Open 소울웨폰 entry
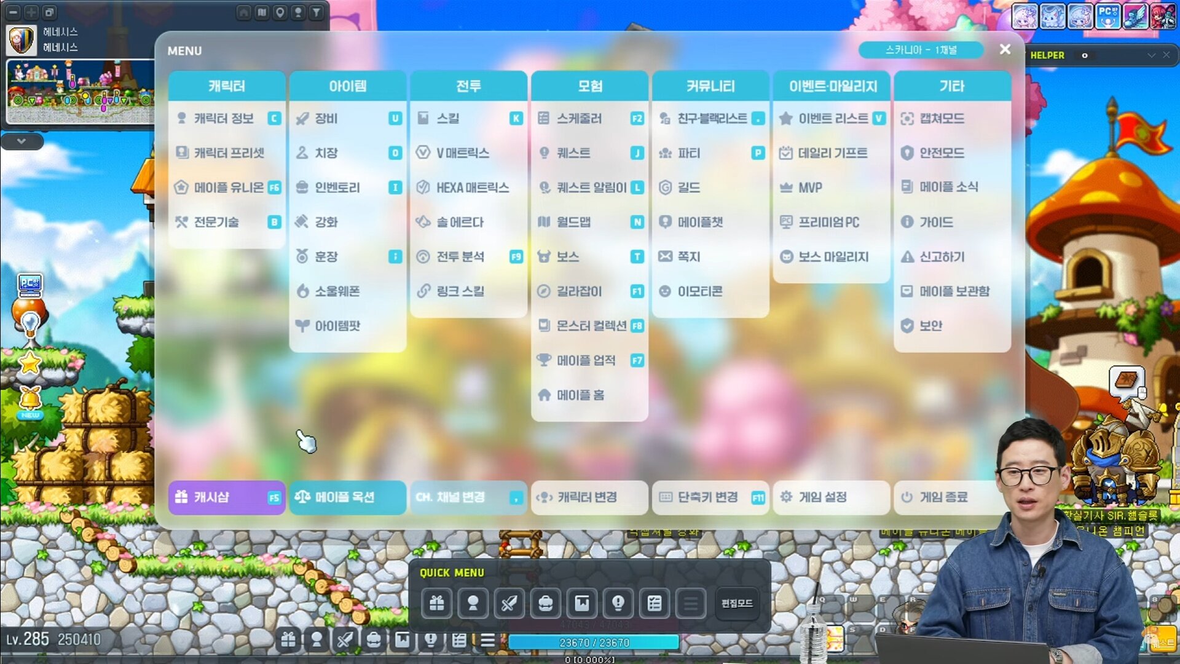The image size is (1180, 664). (x=348, y=291)
